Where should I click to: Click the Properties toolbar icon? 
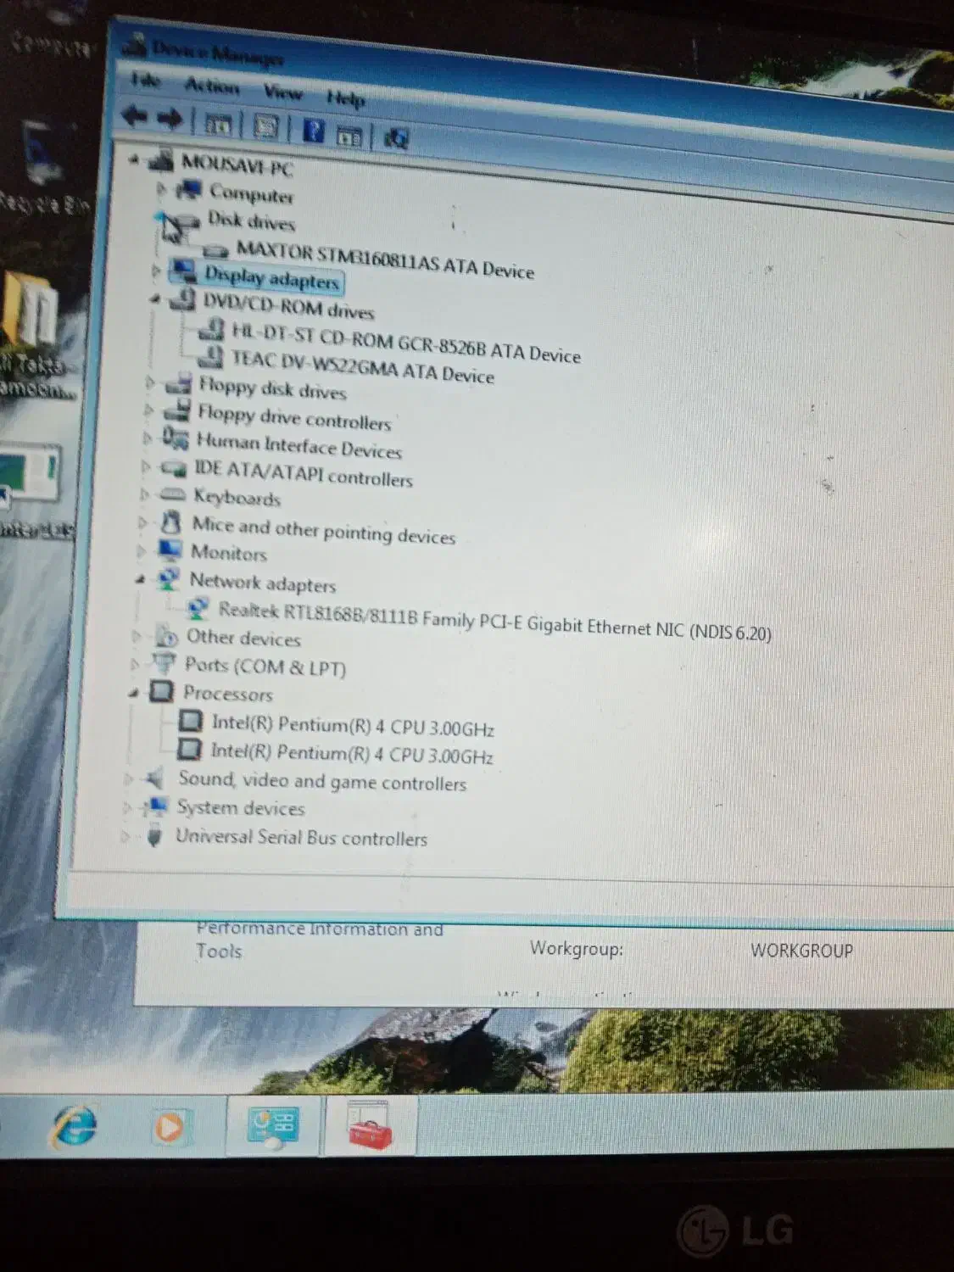click(x=265, y=126)
